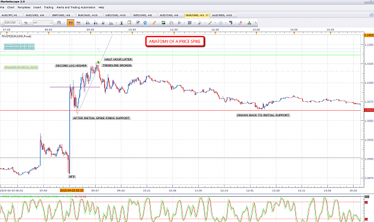374x222 pixels.
Task: Click the toolbar icon just right of Ask
Action: pos(87,23)
